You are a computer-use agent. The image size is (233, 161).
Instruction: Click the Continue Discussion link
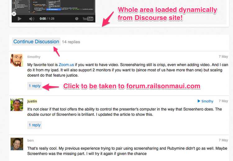click(x=36, y=42)
